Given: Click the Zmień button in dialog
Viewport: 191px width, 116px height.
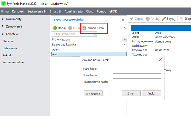Looking at the screenshot, I should (x=131, y=93).
